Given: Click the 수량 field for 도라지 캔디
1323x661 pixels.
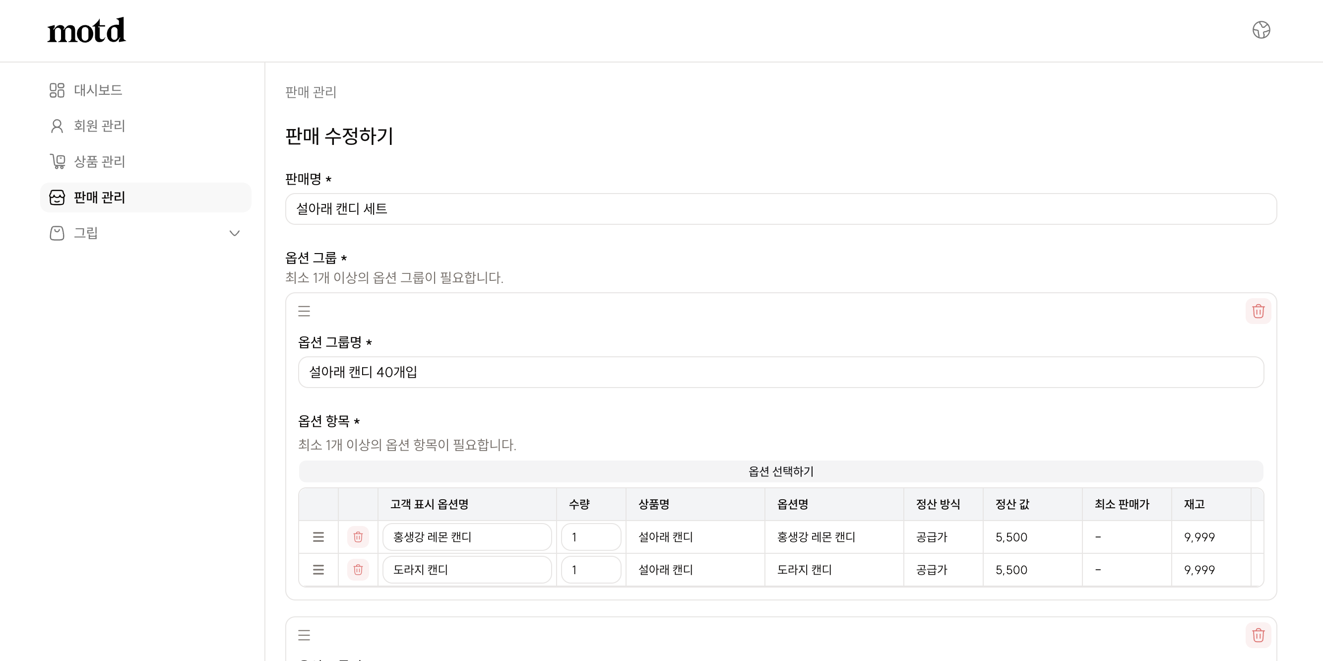Looking at the screenshot, I should (x=591, y=570).
